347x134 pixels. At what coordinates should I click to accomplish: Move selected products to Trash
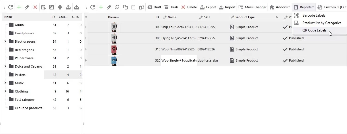[x=171, y=7]
